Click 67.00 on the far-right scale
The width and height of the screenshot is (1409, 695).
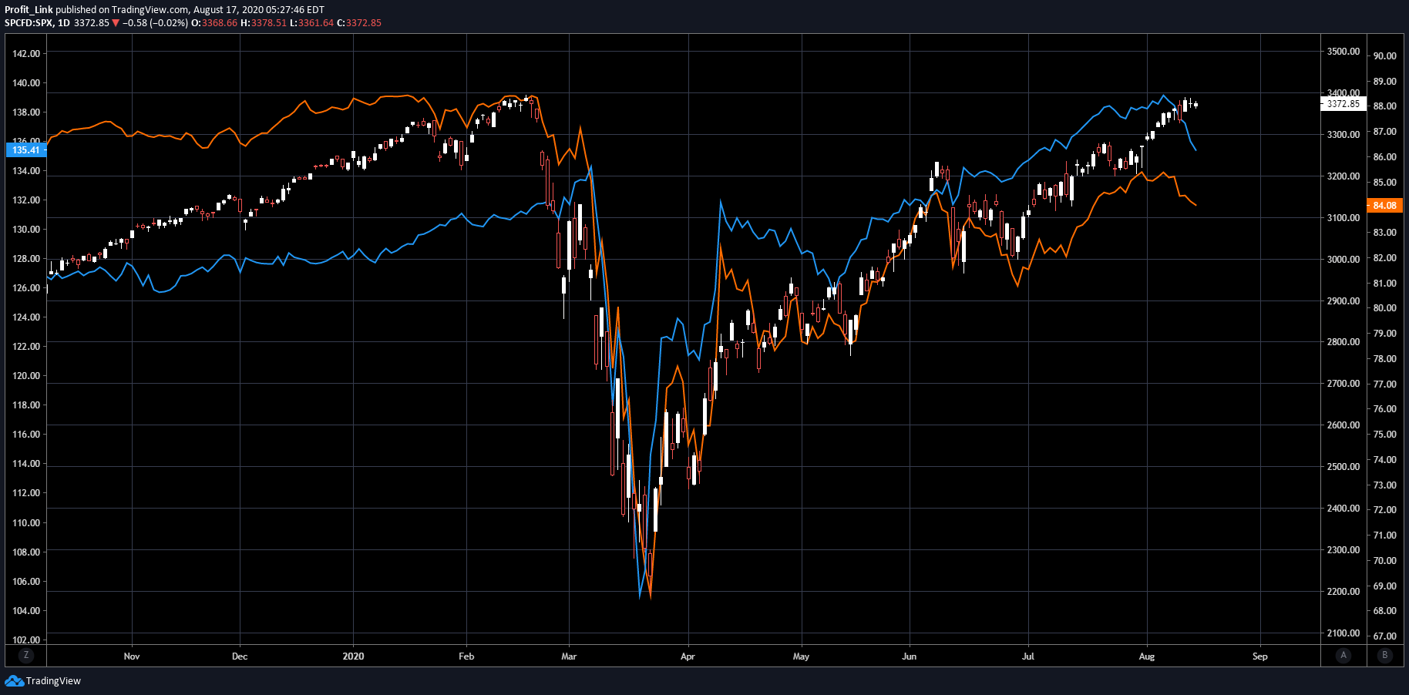pyautogui.click(x=1385, y=636)
